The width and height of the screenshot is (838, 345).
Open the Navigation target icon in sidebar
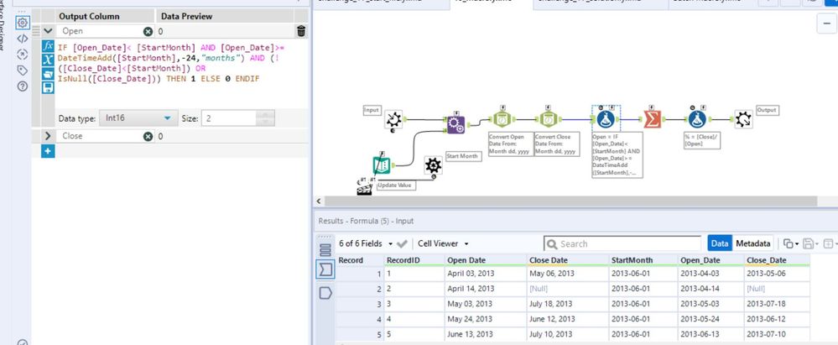pos(23,54)
